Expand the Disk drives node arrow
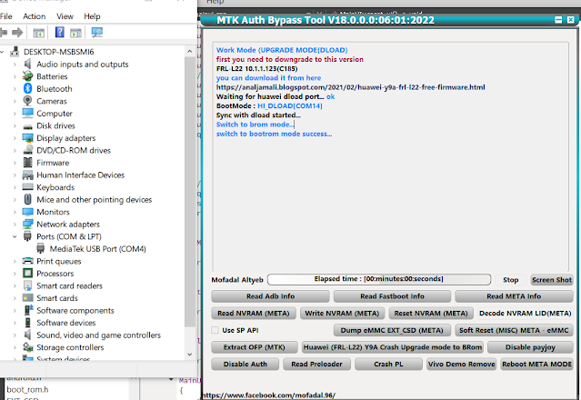This screenshot has width=581, height=400. pyautogui.click(x=15, y=126)
